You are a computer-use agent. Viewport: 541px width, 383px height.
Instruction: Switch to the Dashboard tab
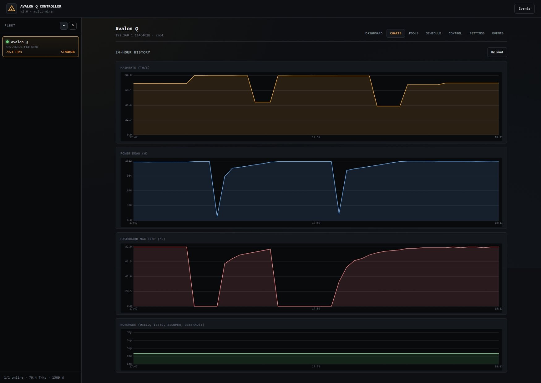pyautogui.click(x=374, y=33)
